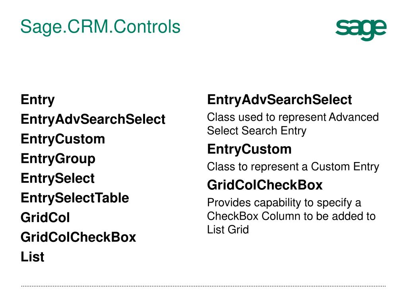The width and height of the screenshot is (407, 305).
Task: Click 'List' in the left list
Action: pos(33,257)
